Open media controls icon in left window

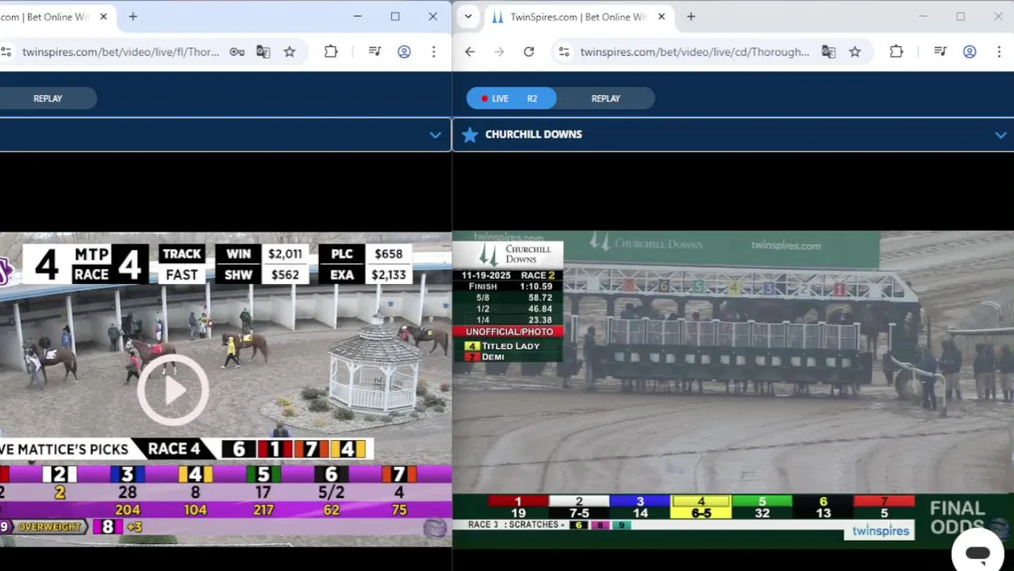coord(374,52)
